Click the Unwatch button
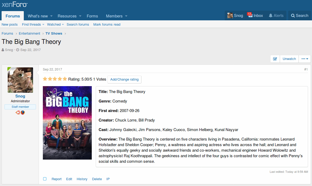The height and width of the screenshot is (186, 312). pyautogui.click(x=289, y=59)
